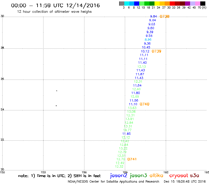
Task: Select the green value '12.13'
Action: pyautogui.click(x=142, y=67)
